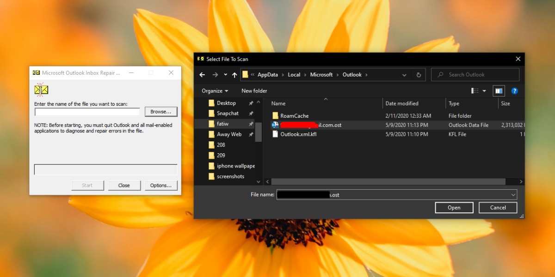This screenshot has height=277, width=555.
Task: Change the view layout icon
Action: pyautogui.click(x=475, y=91)
